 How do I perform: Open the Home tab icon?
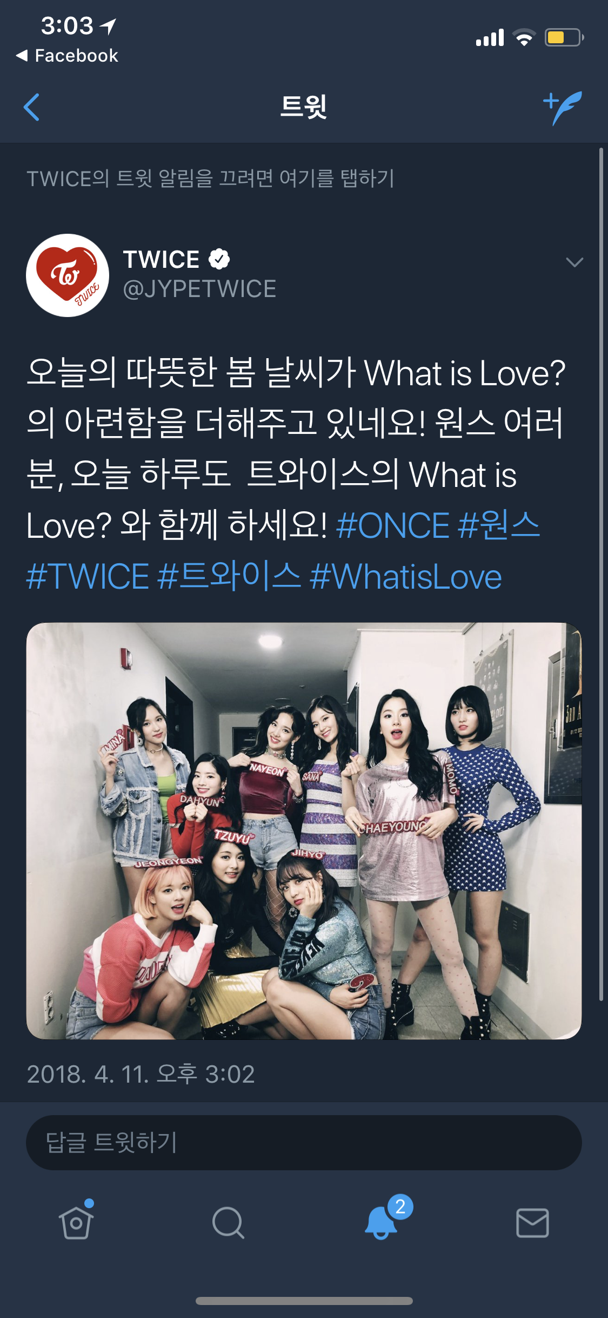(x=76, y=1222)
